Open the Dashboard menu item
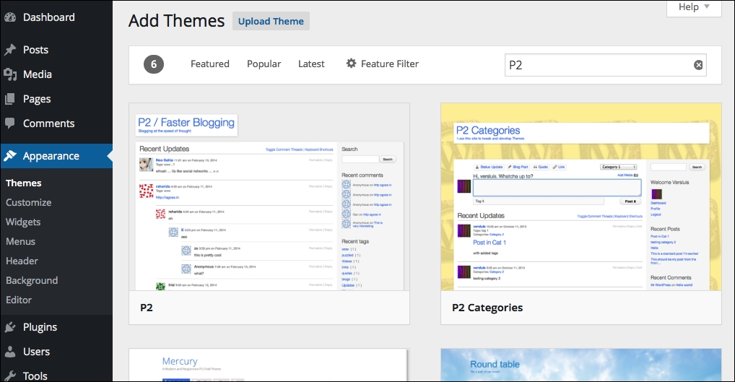 point(49,17)
